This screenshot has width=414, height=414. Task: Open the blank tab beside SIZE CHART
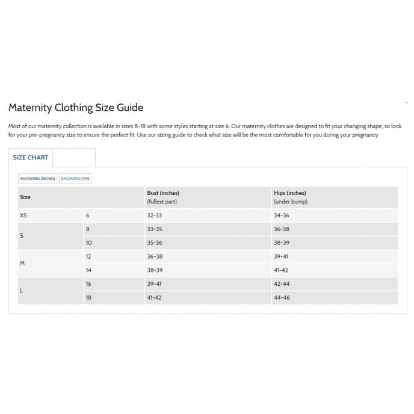pyautogui.click(x=74, y=158)
